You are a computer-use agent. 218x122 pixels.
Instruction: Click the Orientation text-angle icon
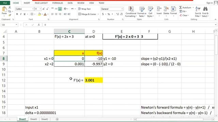pyautogui.click(x=65, y=9)
